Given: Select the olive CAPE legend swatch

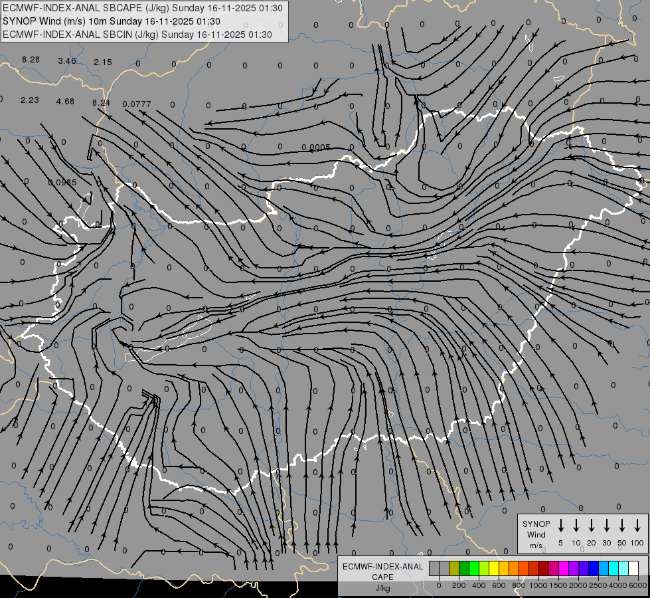Looking at the screenshot, I should 454,568.
